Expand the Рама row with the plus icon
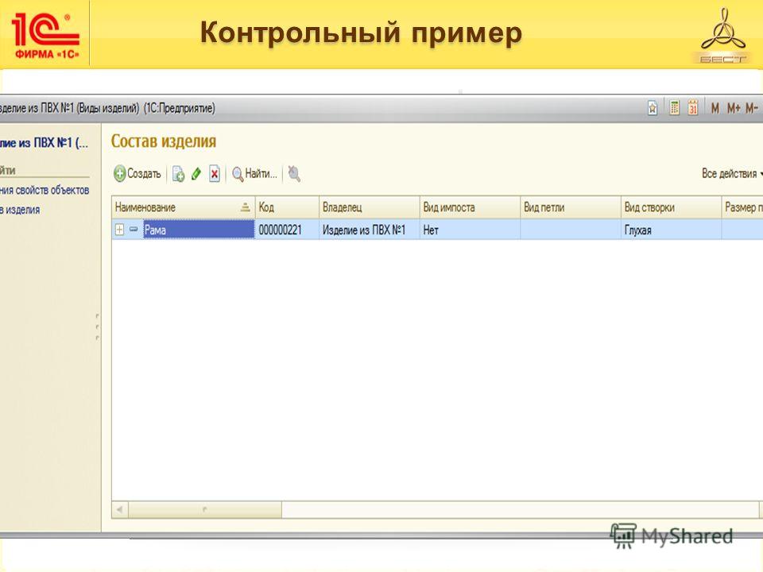Viewport: 763px width, 572px height. (119, 230)
